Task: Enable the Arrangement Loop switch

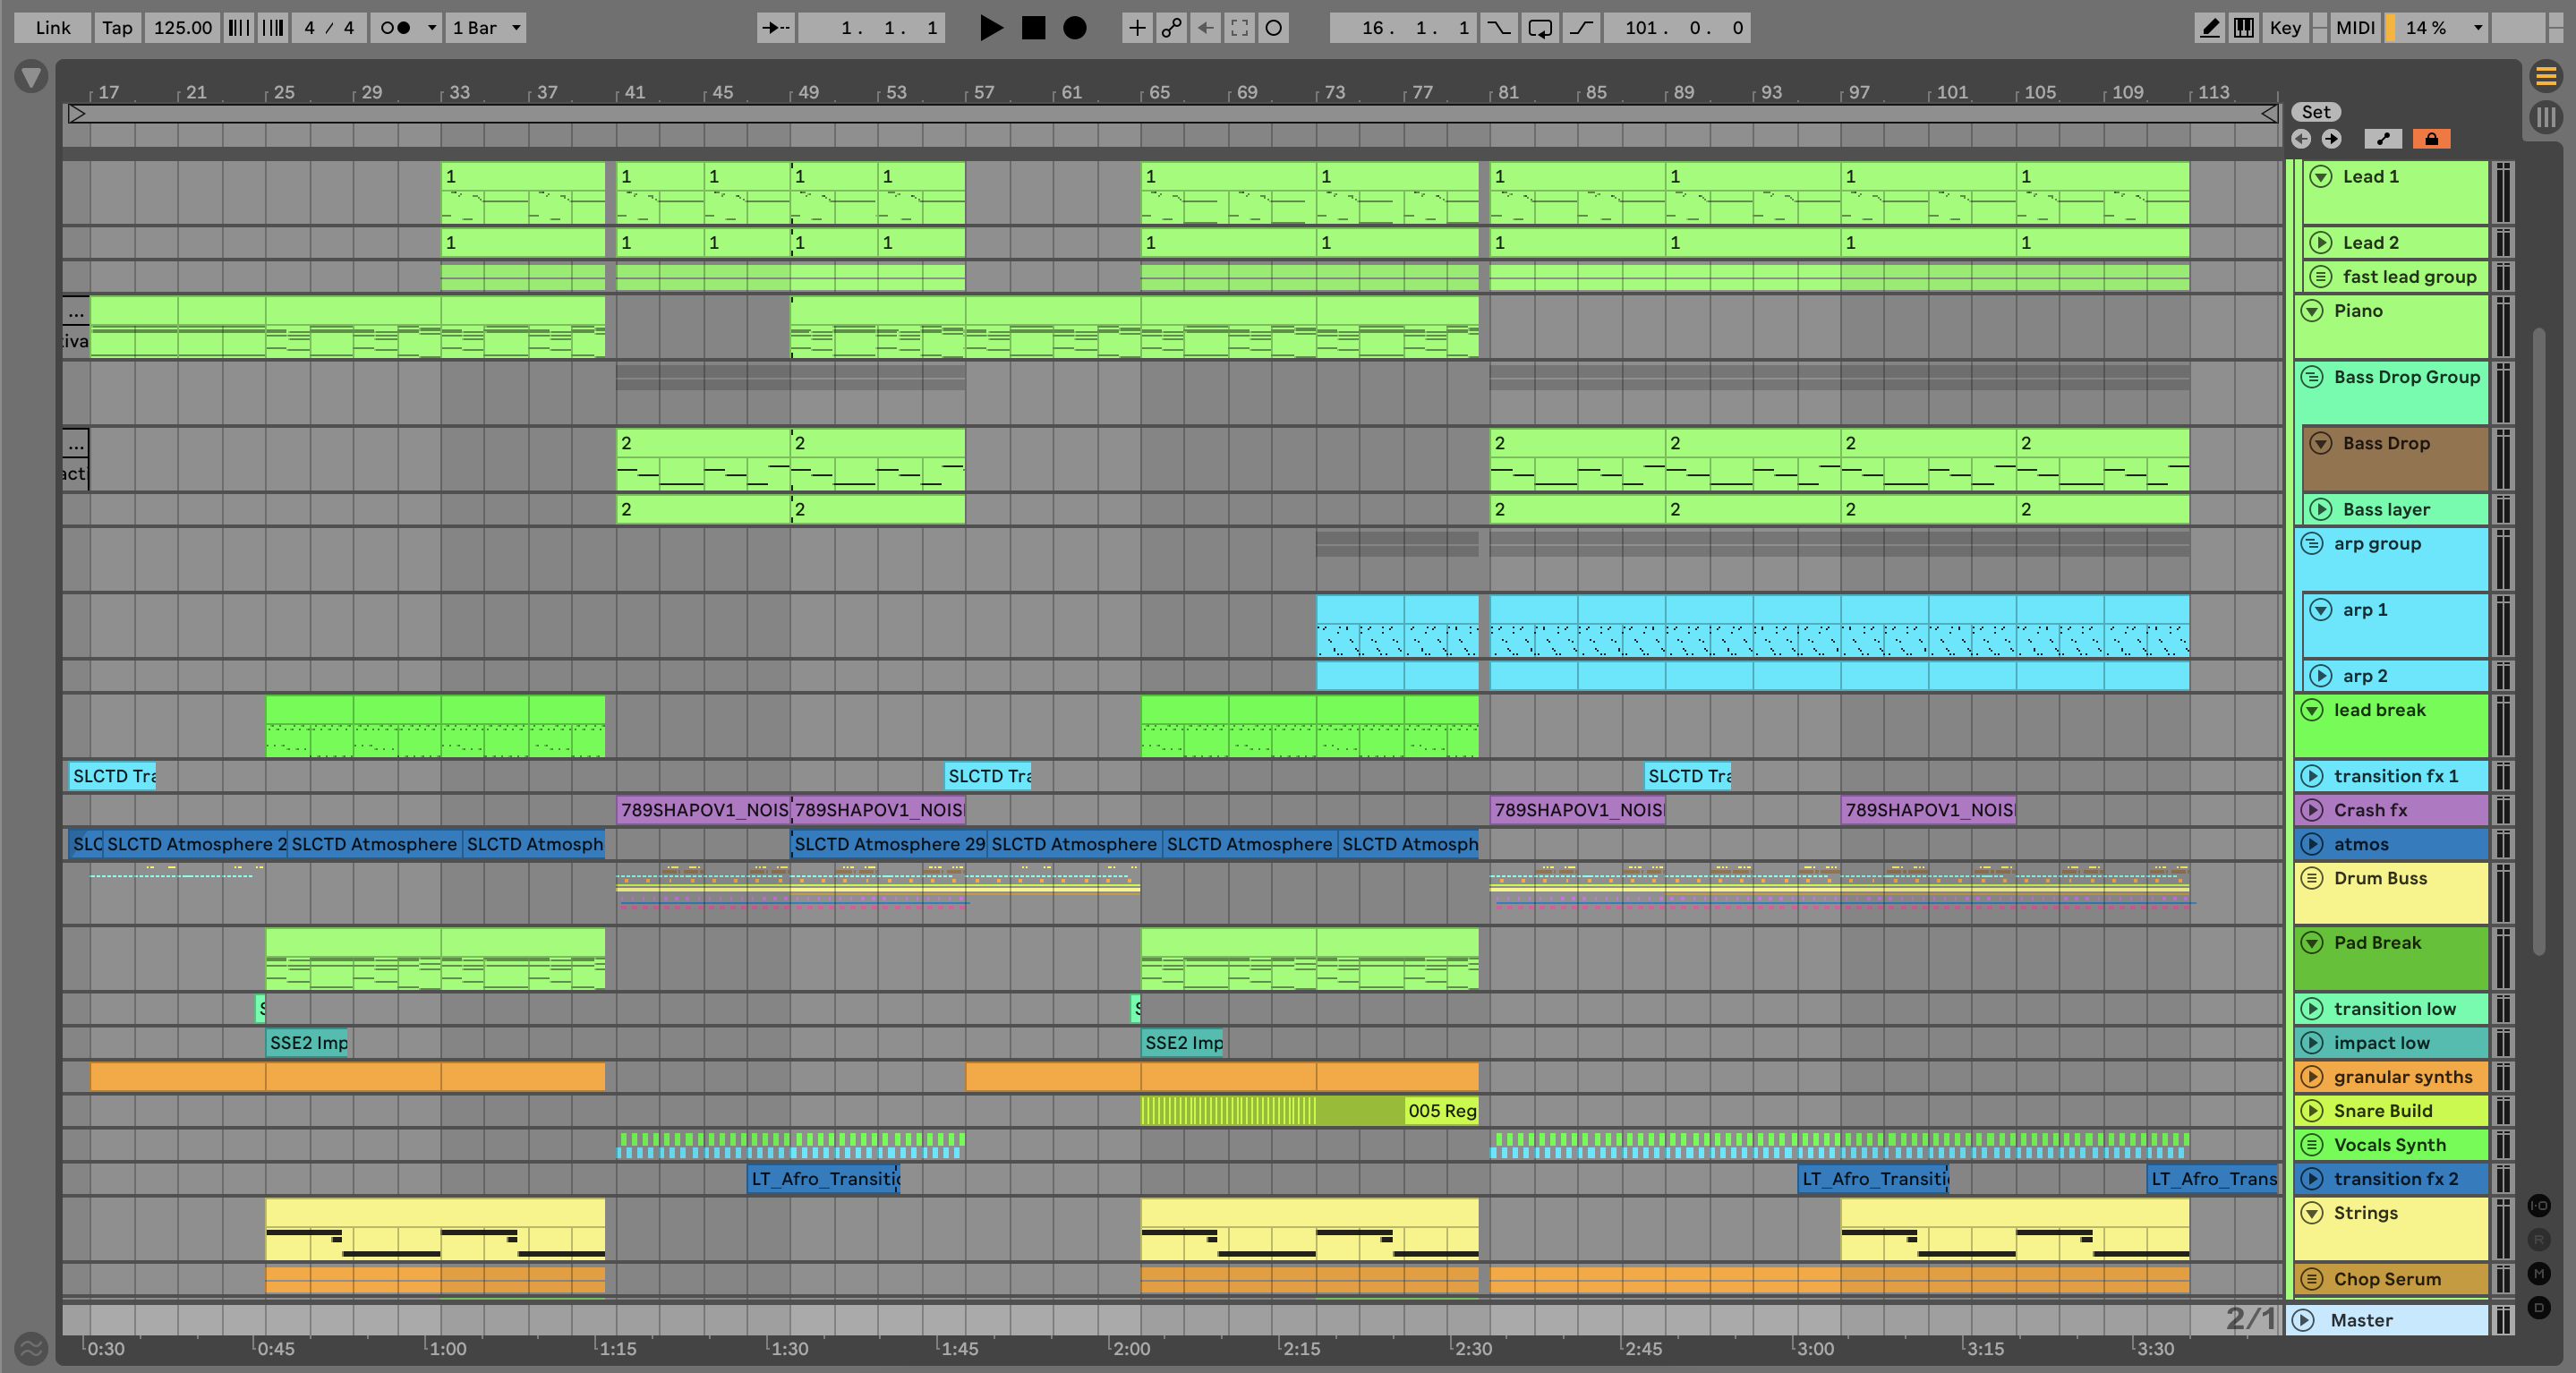Action: pos(1540,28)
